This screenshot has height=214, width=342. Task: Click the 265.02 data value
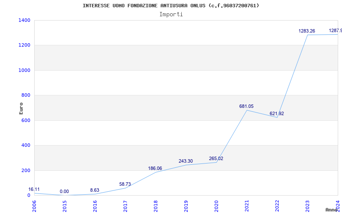(216, 158)
